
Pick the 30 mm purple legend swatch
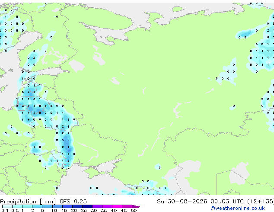97,206
